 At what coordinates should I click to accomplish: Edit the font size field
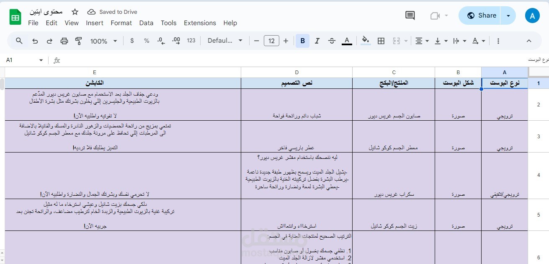(x=271, y=41)
